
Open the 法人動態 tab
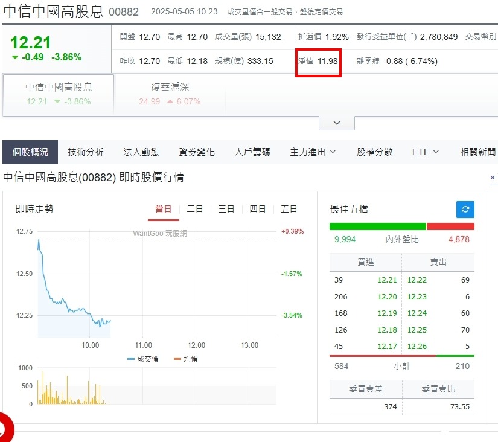[x=141, y=152]
